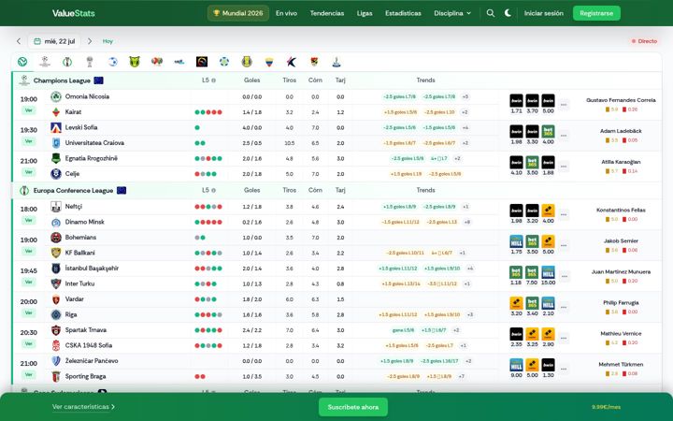Click L5 info icon in Champions League header
The height and width of the screenshot is (421, 673).
pos(214,80)
